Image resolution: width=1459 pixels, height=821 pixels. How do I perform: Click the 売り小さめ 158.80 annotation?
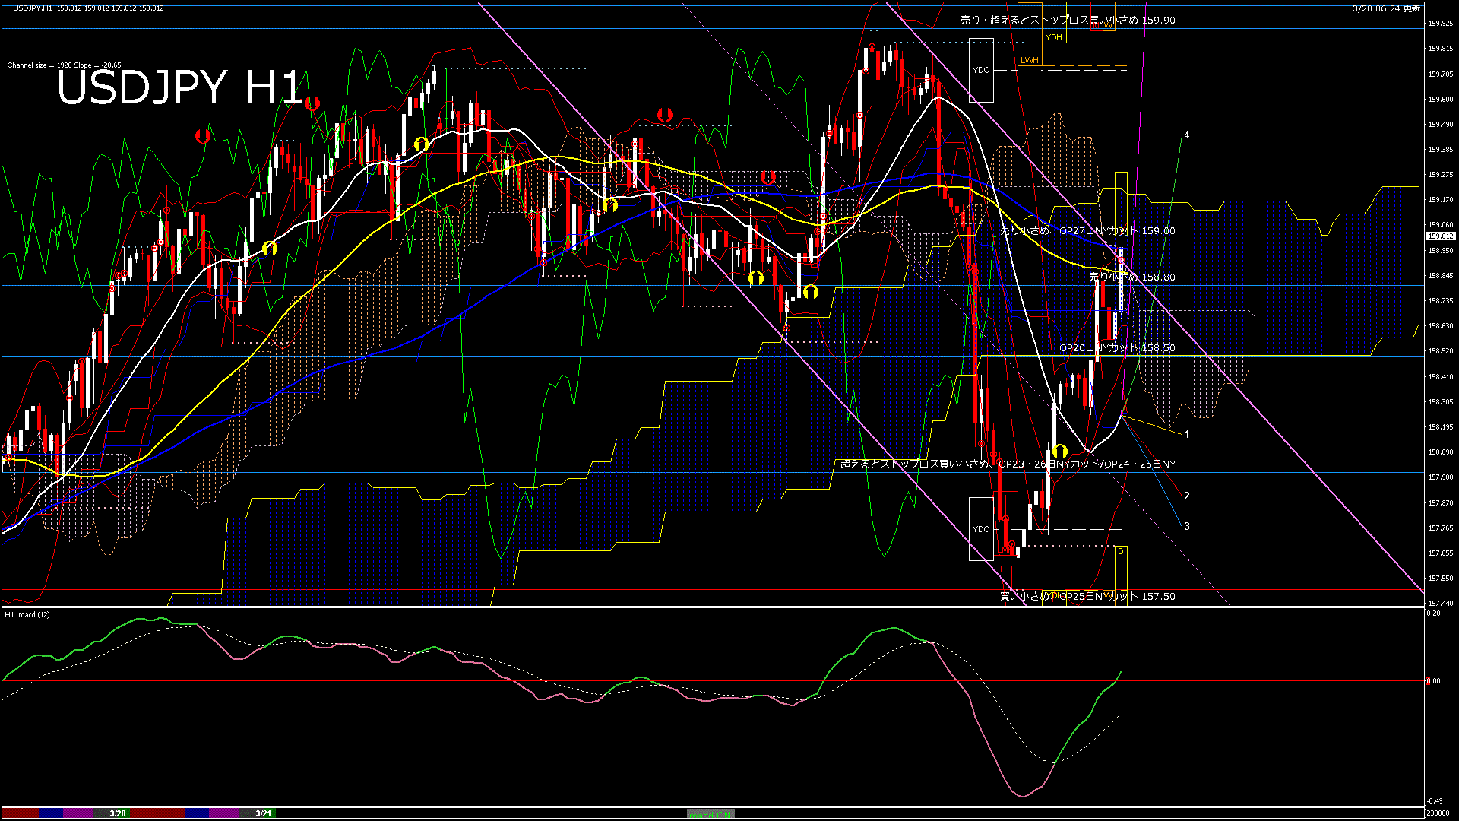point(1131,277)
